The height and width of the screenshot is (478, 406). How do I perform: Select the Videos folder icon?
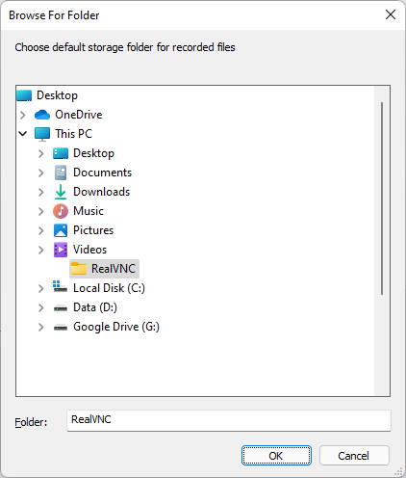coord(61,250)
